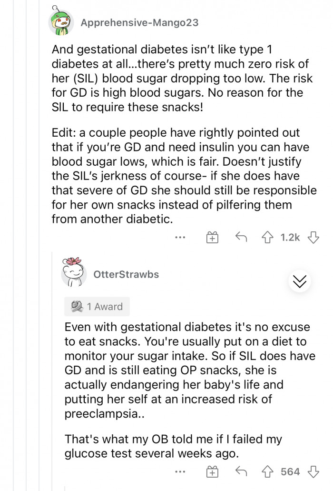Select the reply icon under Apprehensive-Mango23's comment
Viewport: 333px width, 491px height.
click(241, 237)
